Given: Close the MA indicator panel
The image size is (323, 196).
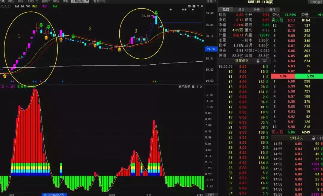Looking at the screenshot, I should 202,6.
